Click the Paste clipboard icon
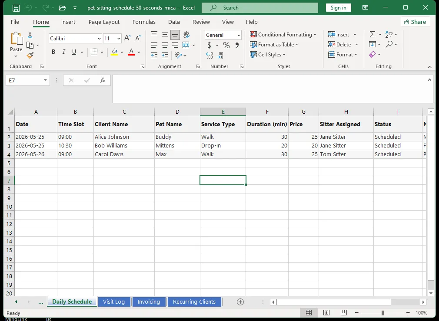This screenshot has width=439, height=321. (x=16, y=39)
